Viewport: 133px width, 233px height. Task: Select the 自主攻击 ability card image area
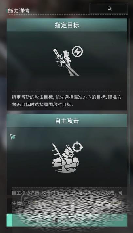click(67, 157)
